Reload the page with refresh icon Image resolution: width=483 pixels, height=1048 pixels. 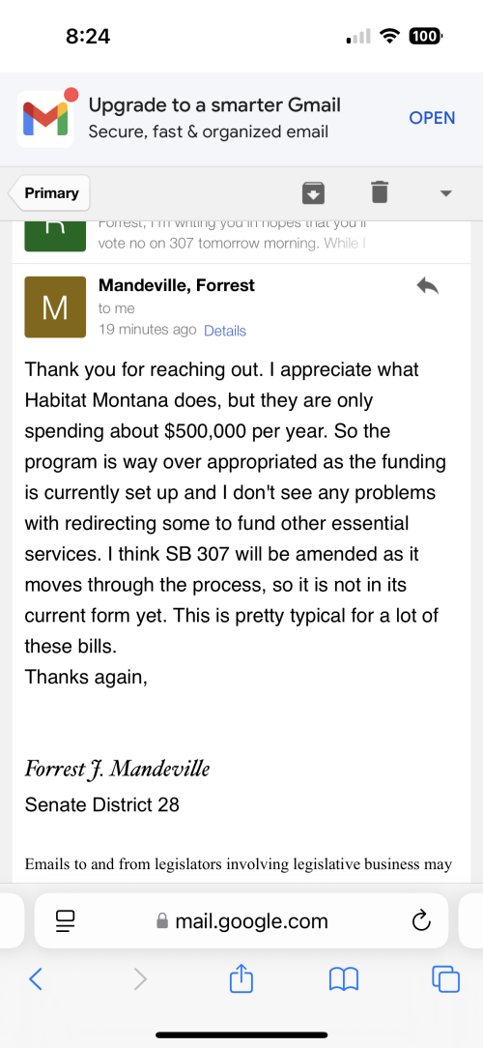[421, 921]
